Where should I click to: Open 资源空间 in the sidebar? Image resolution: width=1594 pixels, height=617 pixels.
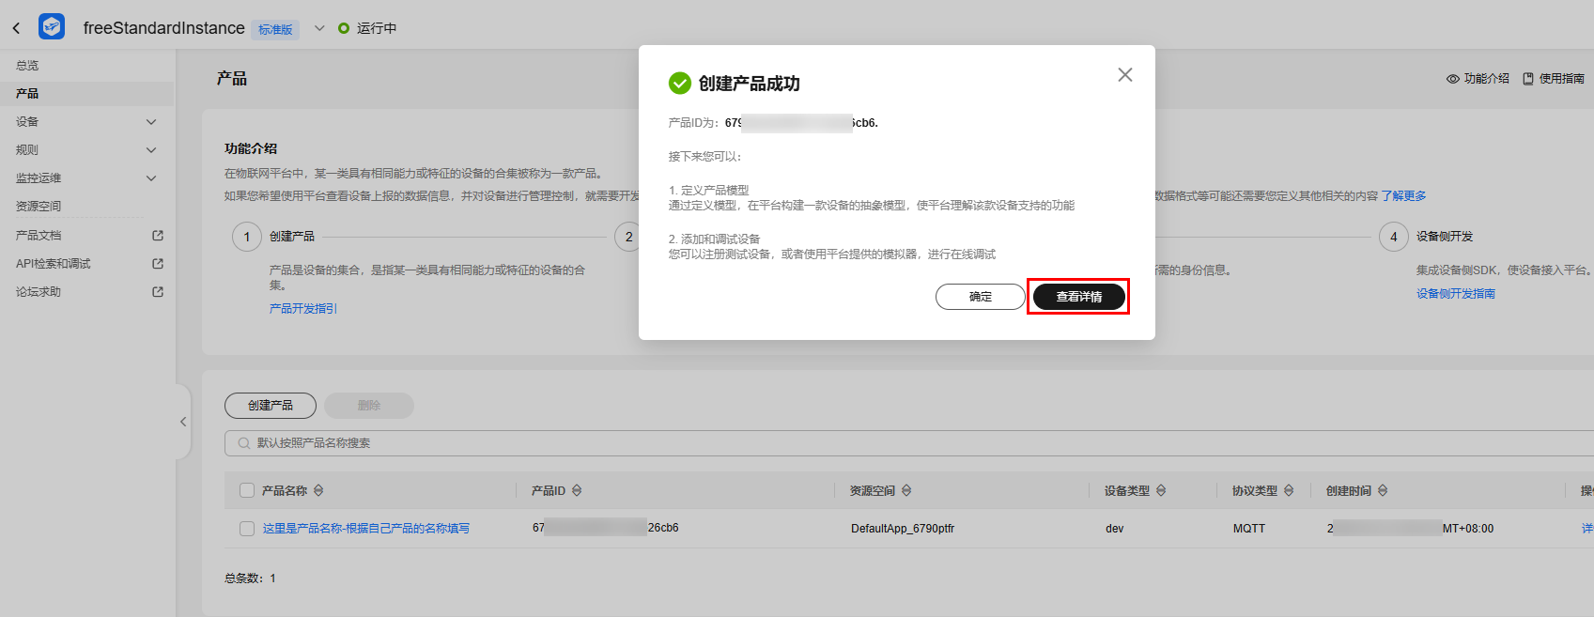(x=39, y=207)
